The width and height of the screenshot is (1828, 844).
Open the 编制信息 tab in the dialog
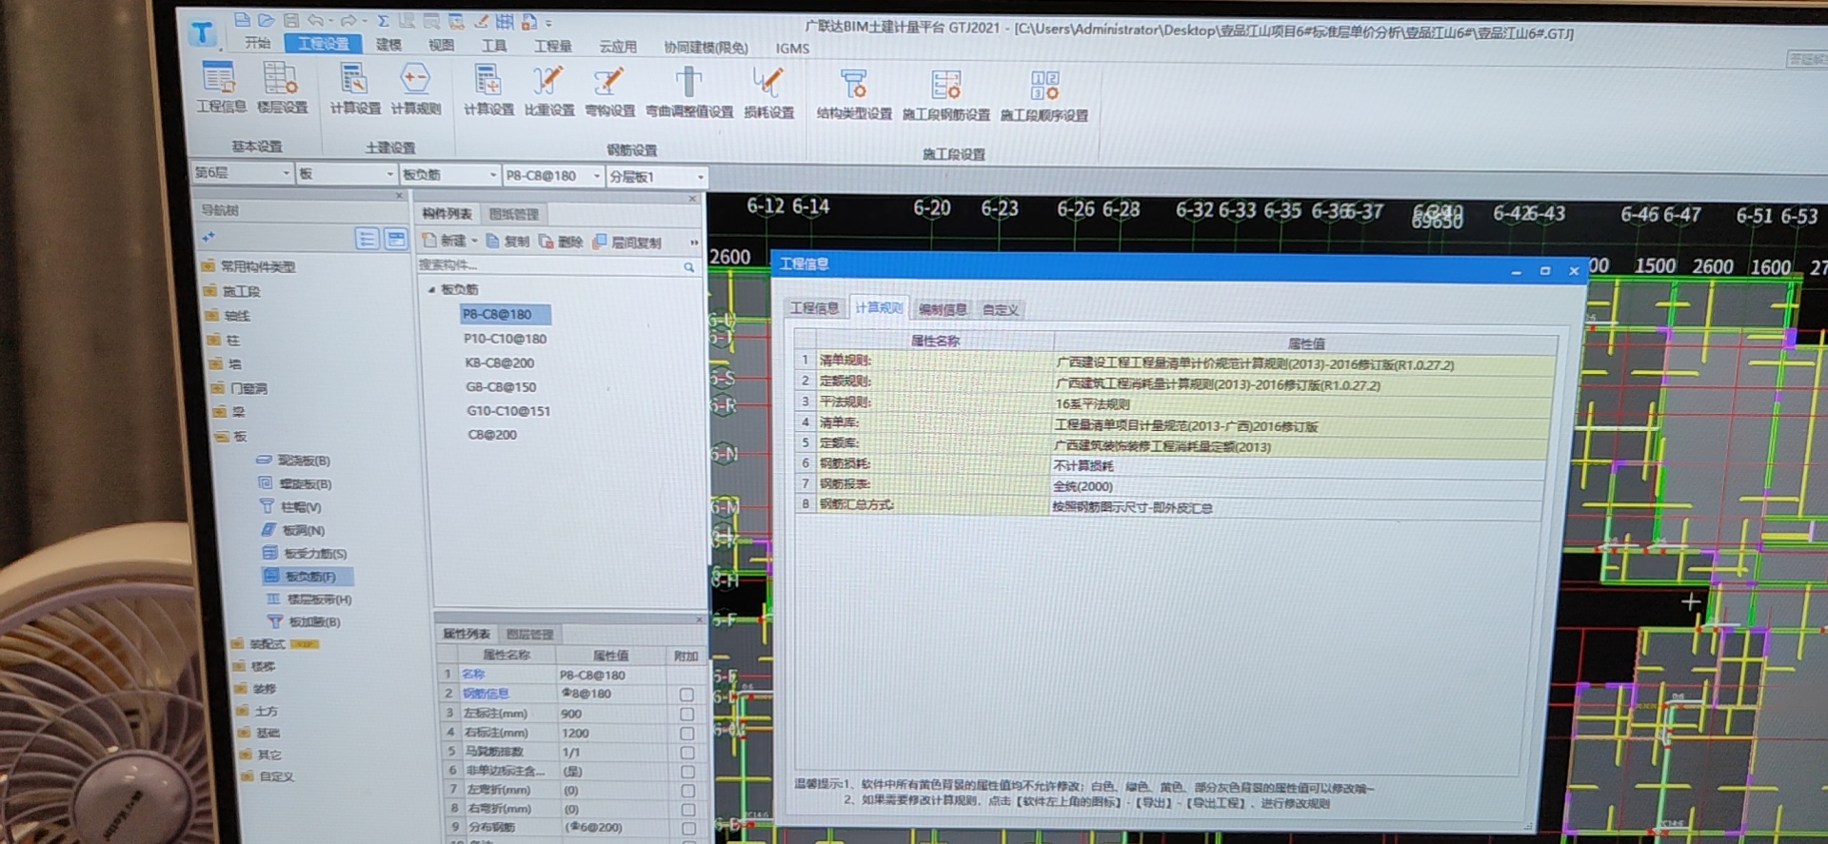point(942,309)
